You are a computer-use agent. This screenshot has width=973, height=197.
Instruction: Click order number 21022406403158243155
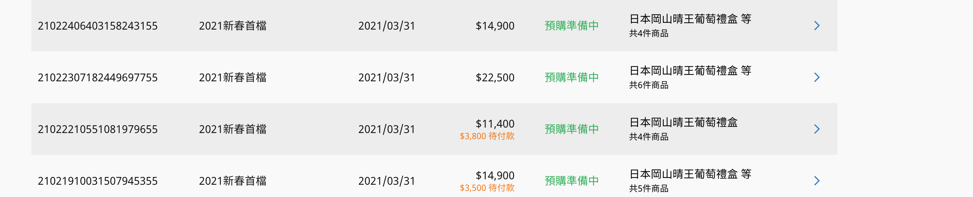[x=97, y=26]
